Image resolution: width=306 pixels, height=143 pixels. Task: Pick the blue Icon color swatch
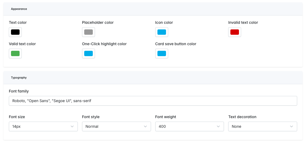tap(162, 32)
